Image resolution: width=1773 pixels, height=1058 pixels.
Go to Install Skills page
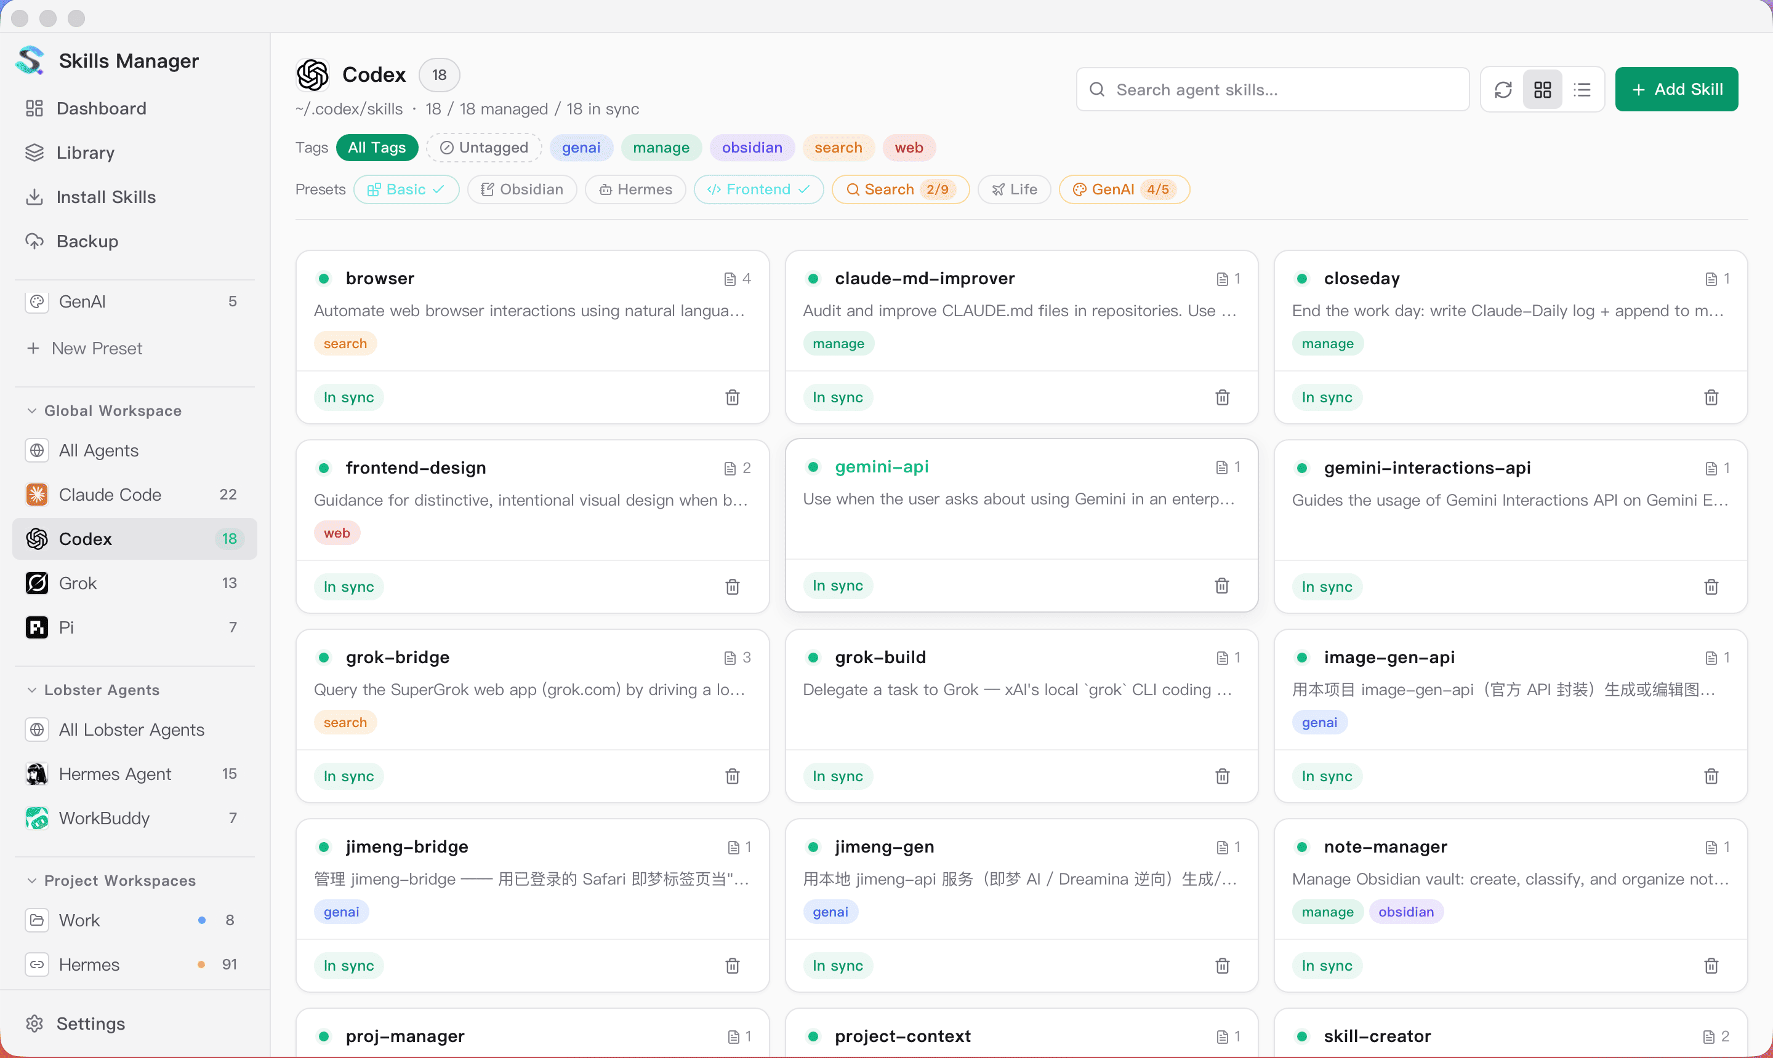(x=134, y=197)
